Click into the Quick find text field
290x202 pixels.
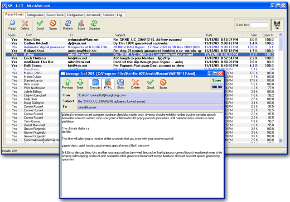point(259,25)
